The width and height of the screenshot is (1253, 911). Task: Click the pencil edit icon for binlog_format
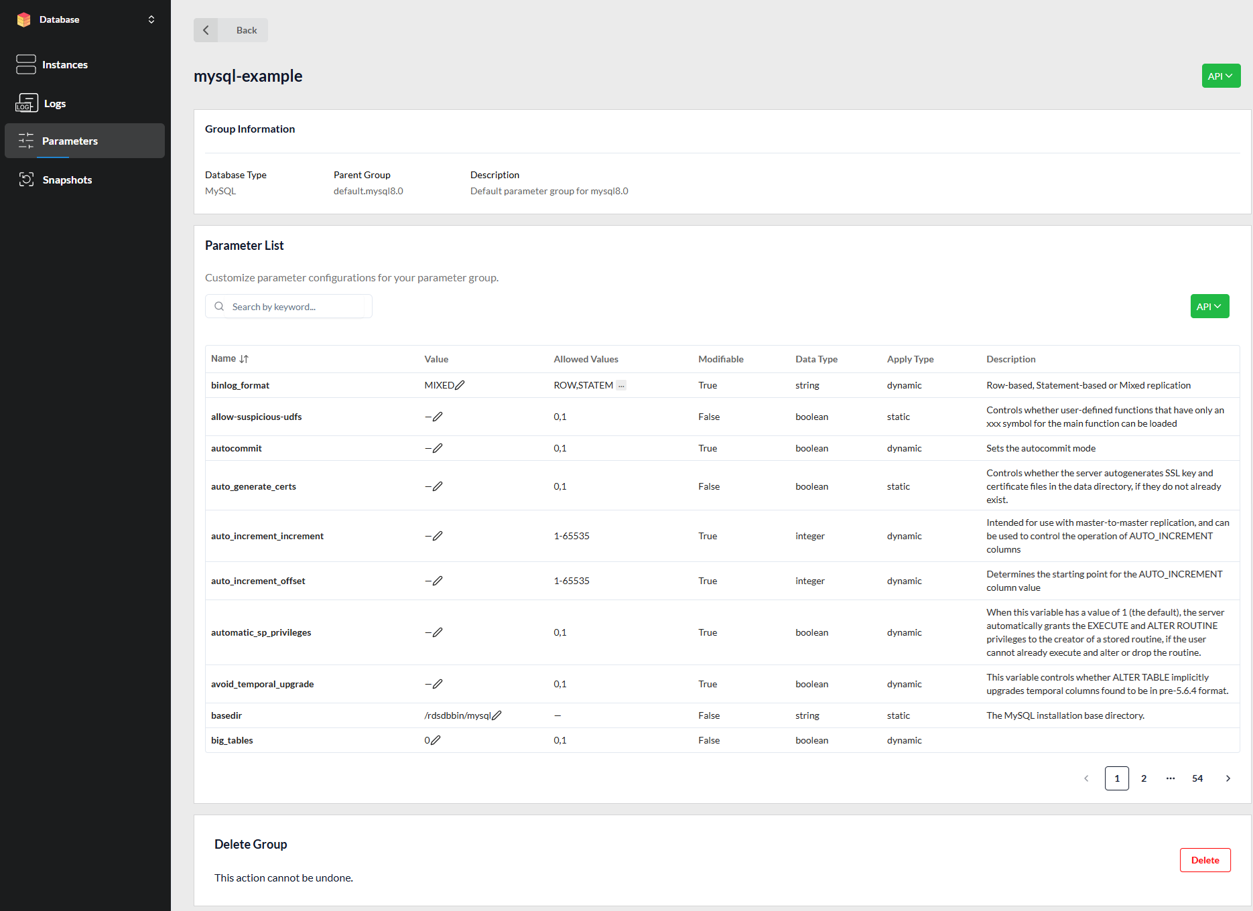tap(460, 385)
